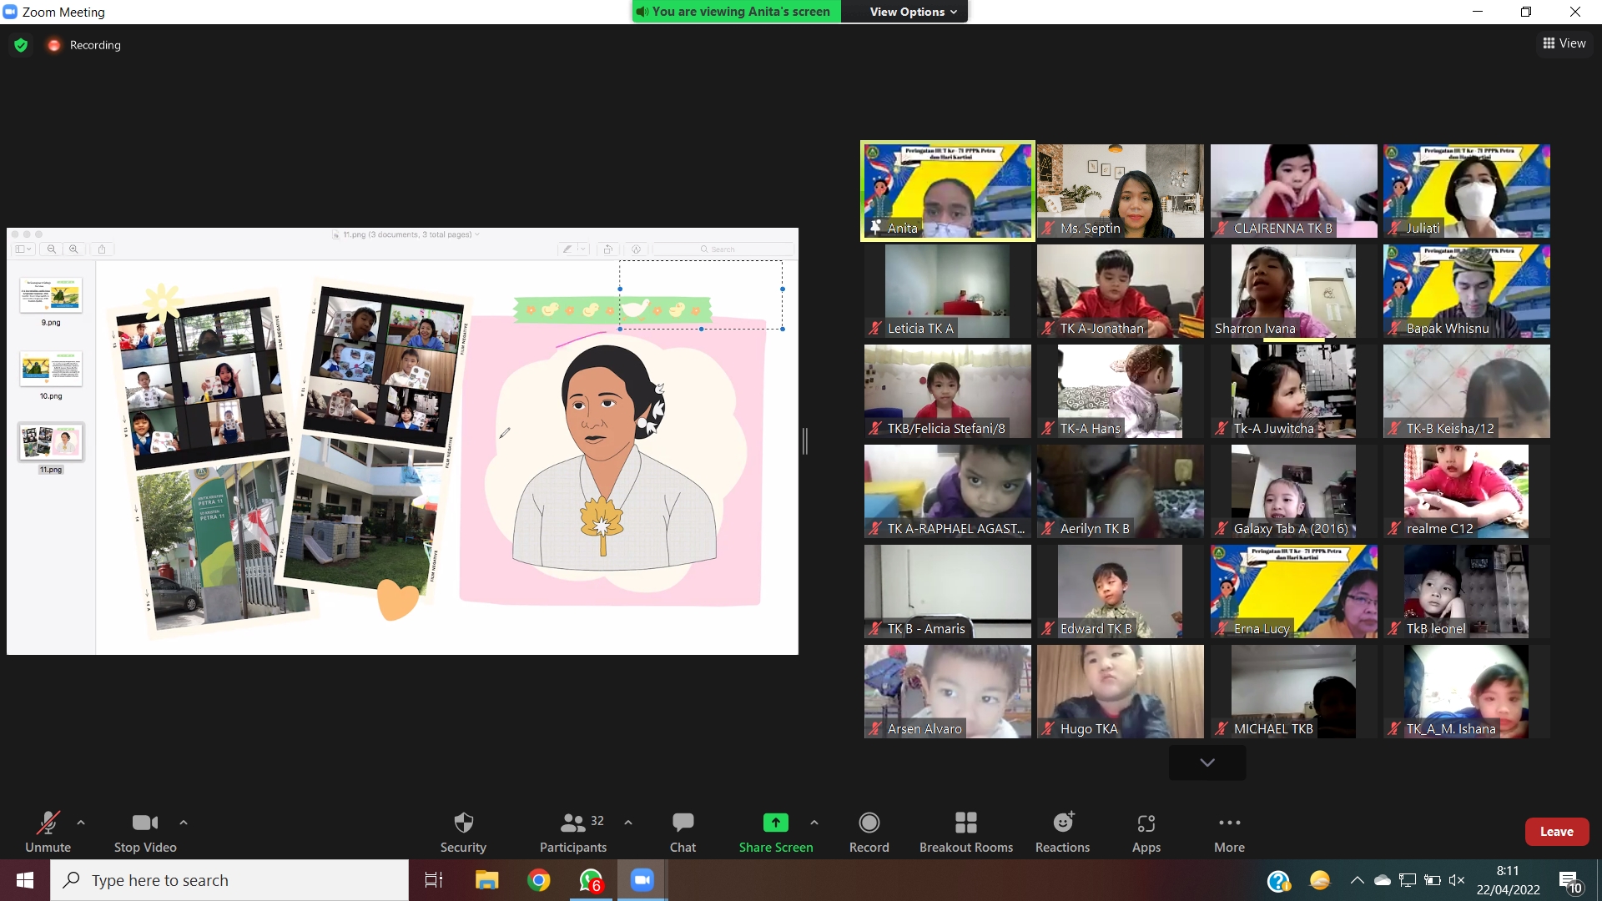Open Task View on taskbar
Screen dimensions: 1602x901
click(434, 880)
